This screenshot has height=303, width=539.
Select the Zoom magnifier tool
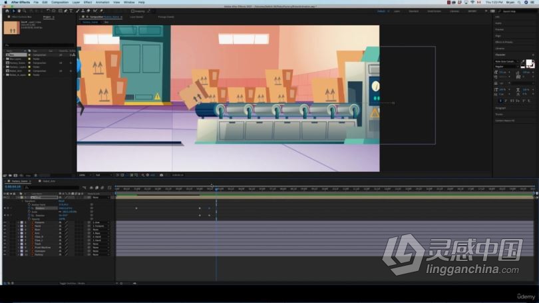(x=25, y=11)
